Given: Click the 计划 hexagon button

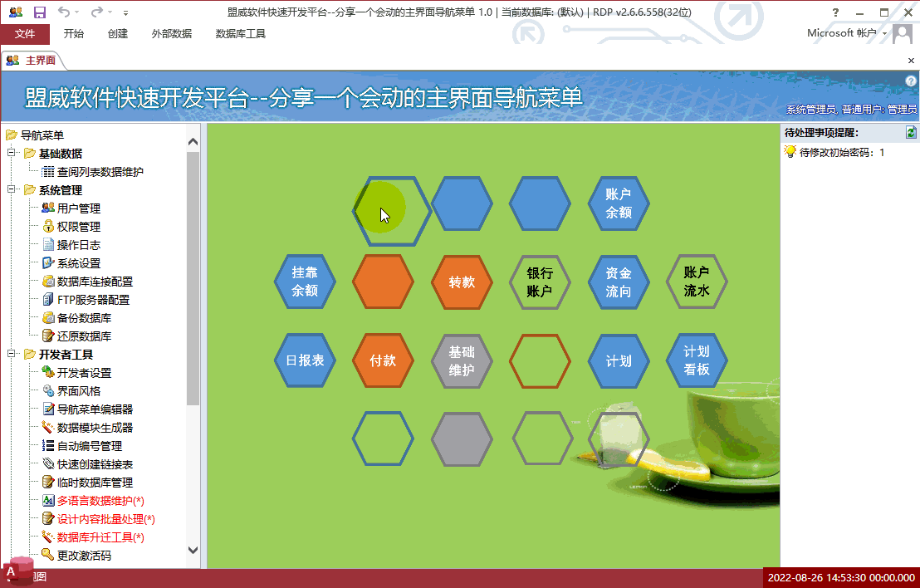Looking at the screenshot, I should pos(619,361).
